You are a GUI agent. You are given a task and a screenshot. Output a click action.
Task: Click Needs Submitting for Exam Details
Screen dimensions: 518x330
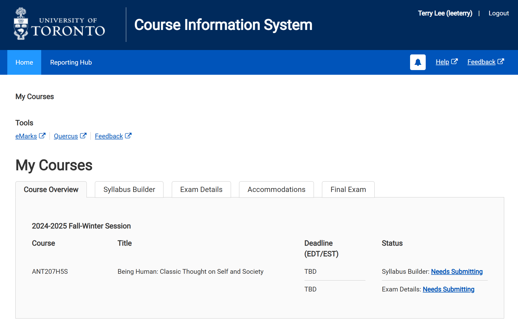(448, 289)
